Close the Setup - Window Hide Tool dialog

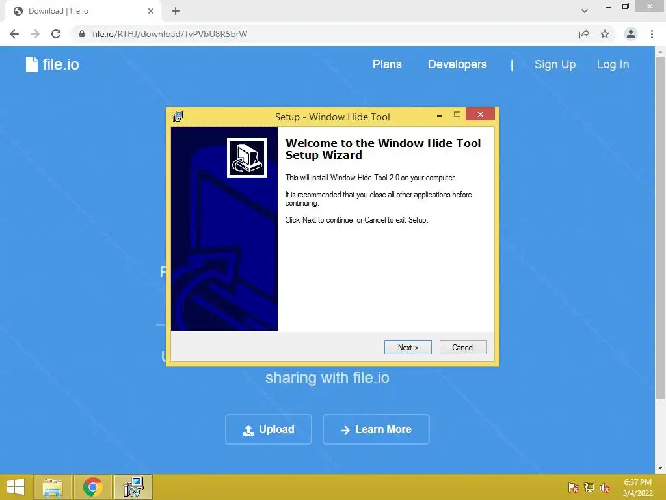(x=481, y=115)
